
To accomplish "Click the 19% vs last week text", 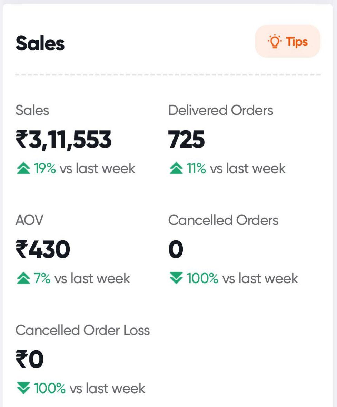I will pos(85,168).
